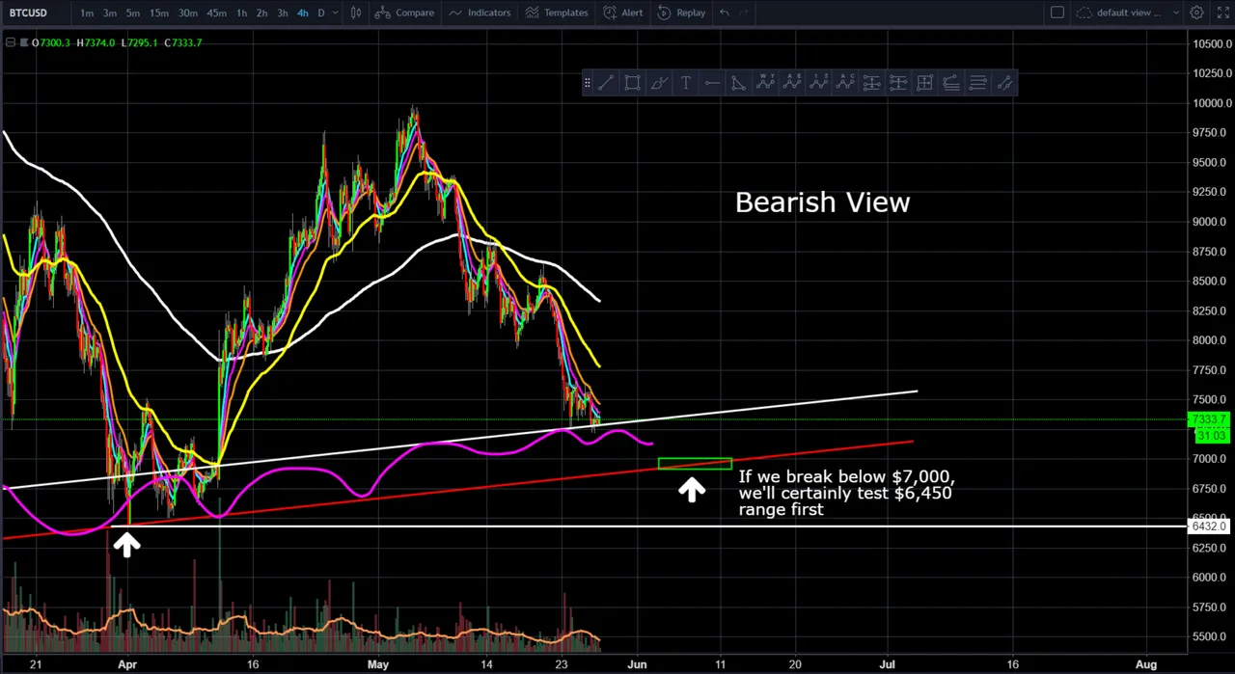Open chart settings gear icon
This screenshot has width=1235, height=674.
(x=1196, y=13)
